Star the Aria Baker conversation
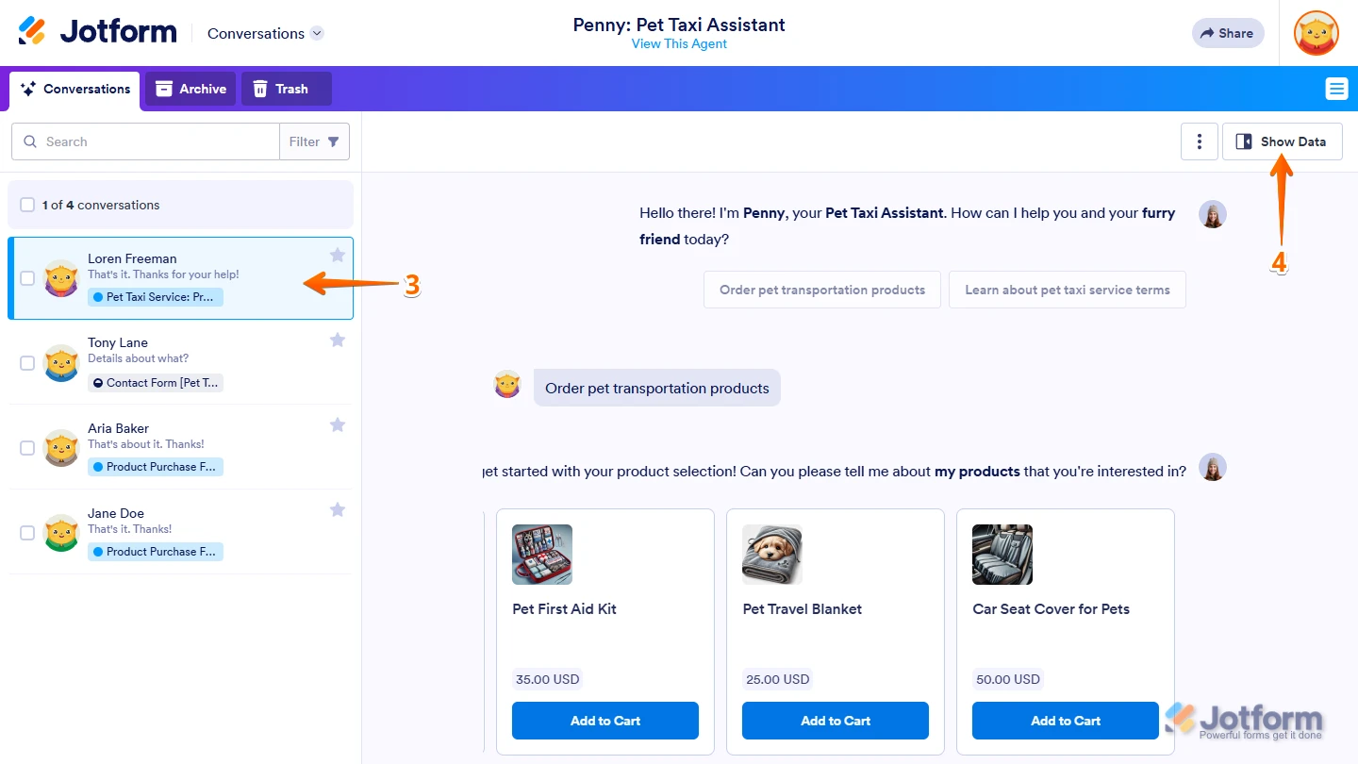Viewport: 1358px width, 764px height. tap(337, 424)
